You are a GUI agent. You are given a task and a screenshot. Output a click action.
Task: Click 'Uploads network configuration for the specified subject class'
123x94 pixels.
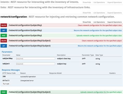point(99,36)
